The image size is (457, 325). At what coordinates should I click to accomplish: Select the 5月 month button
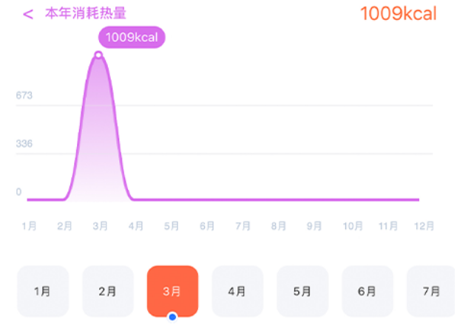coord(302,291)
